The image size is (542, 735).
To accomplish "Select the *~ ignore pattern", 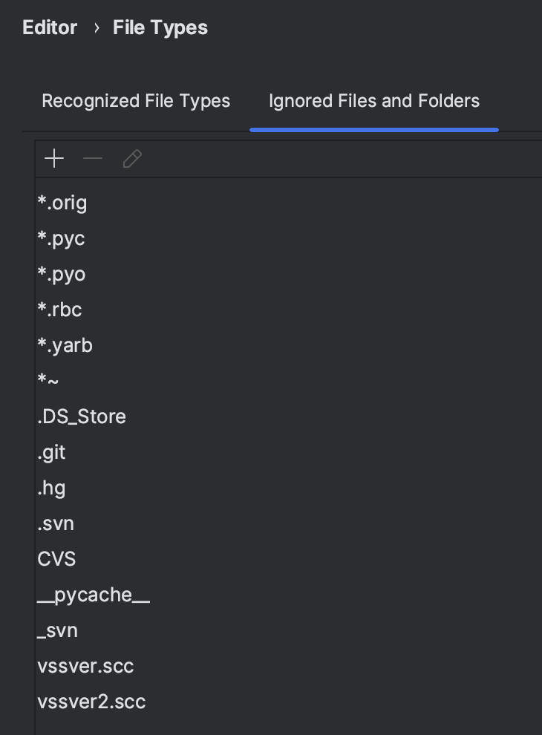I will click(x=46, y=381).
